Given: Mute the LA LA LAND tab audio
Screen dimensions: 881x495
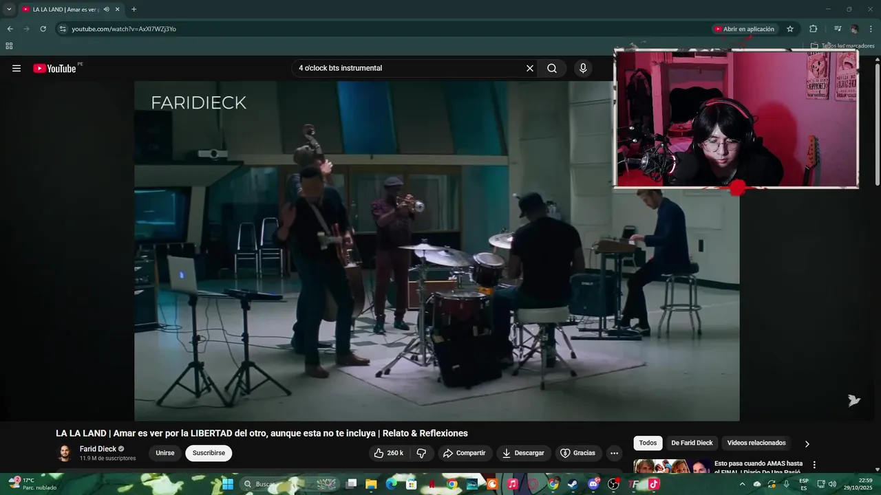Looking at the screenshot, I should point(106,10).
